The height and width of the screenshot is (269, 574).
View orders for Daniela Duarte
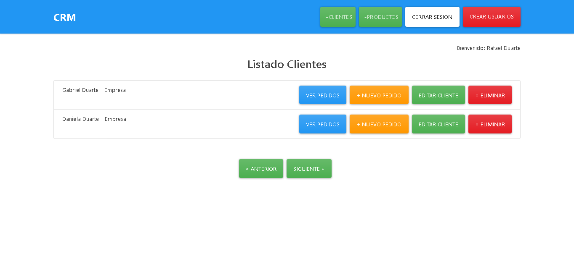[x=322, y=124]
